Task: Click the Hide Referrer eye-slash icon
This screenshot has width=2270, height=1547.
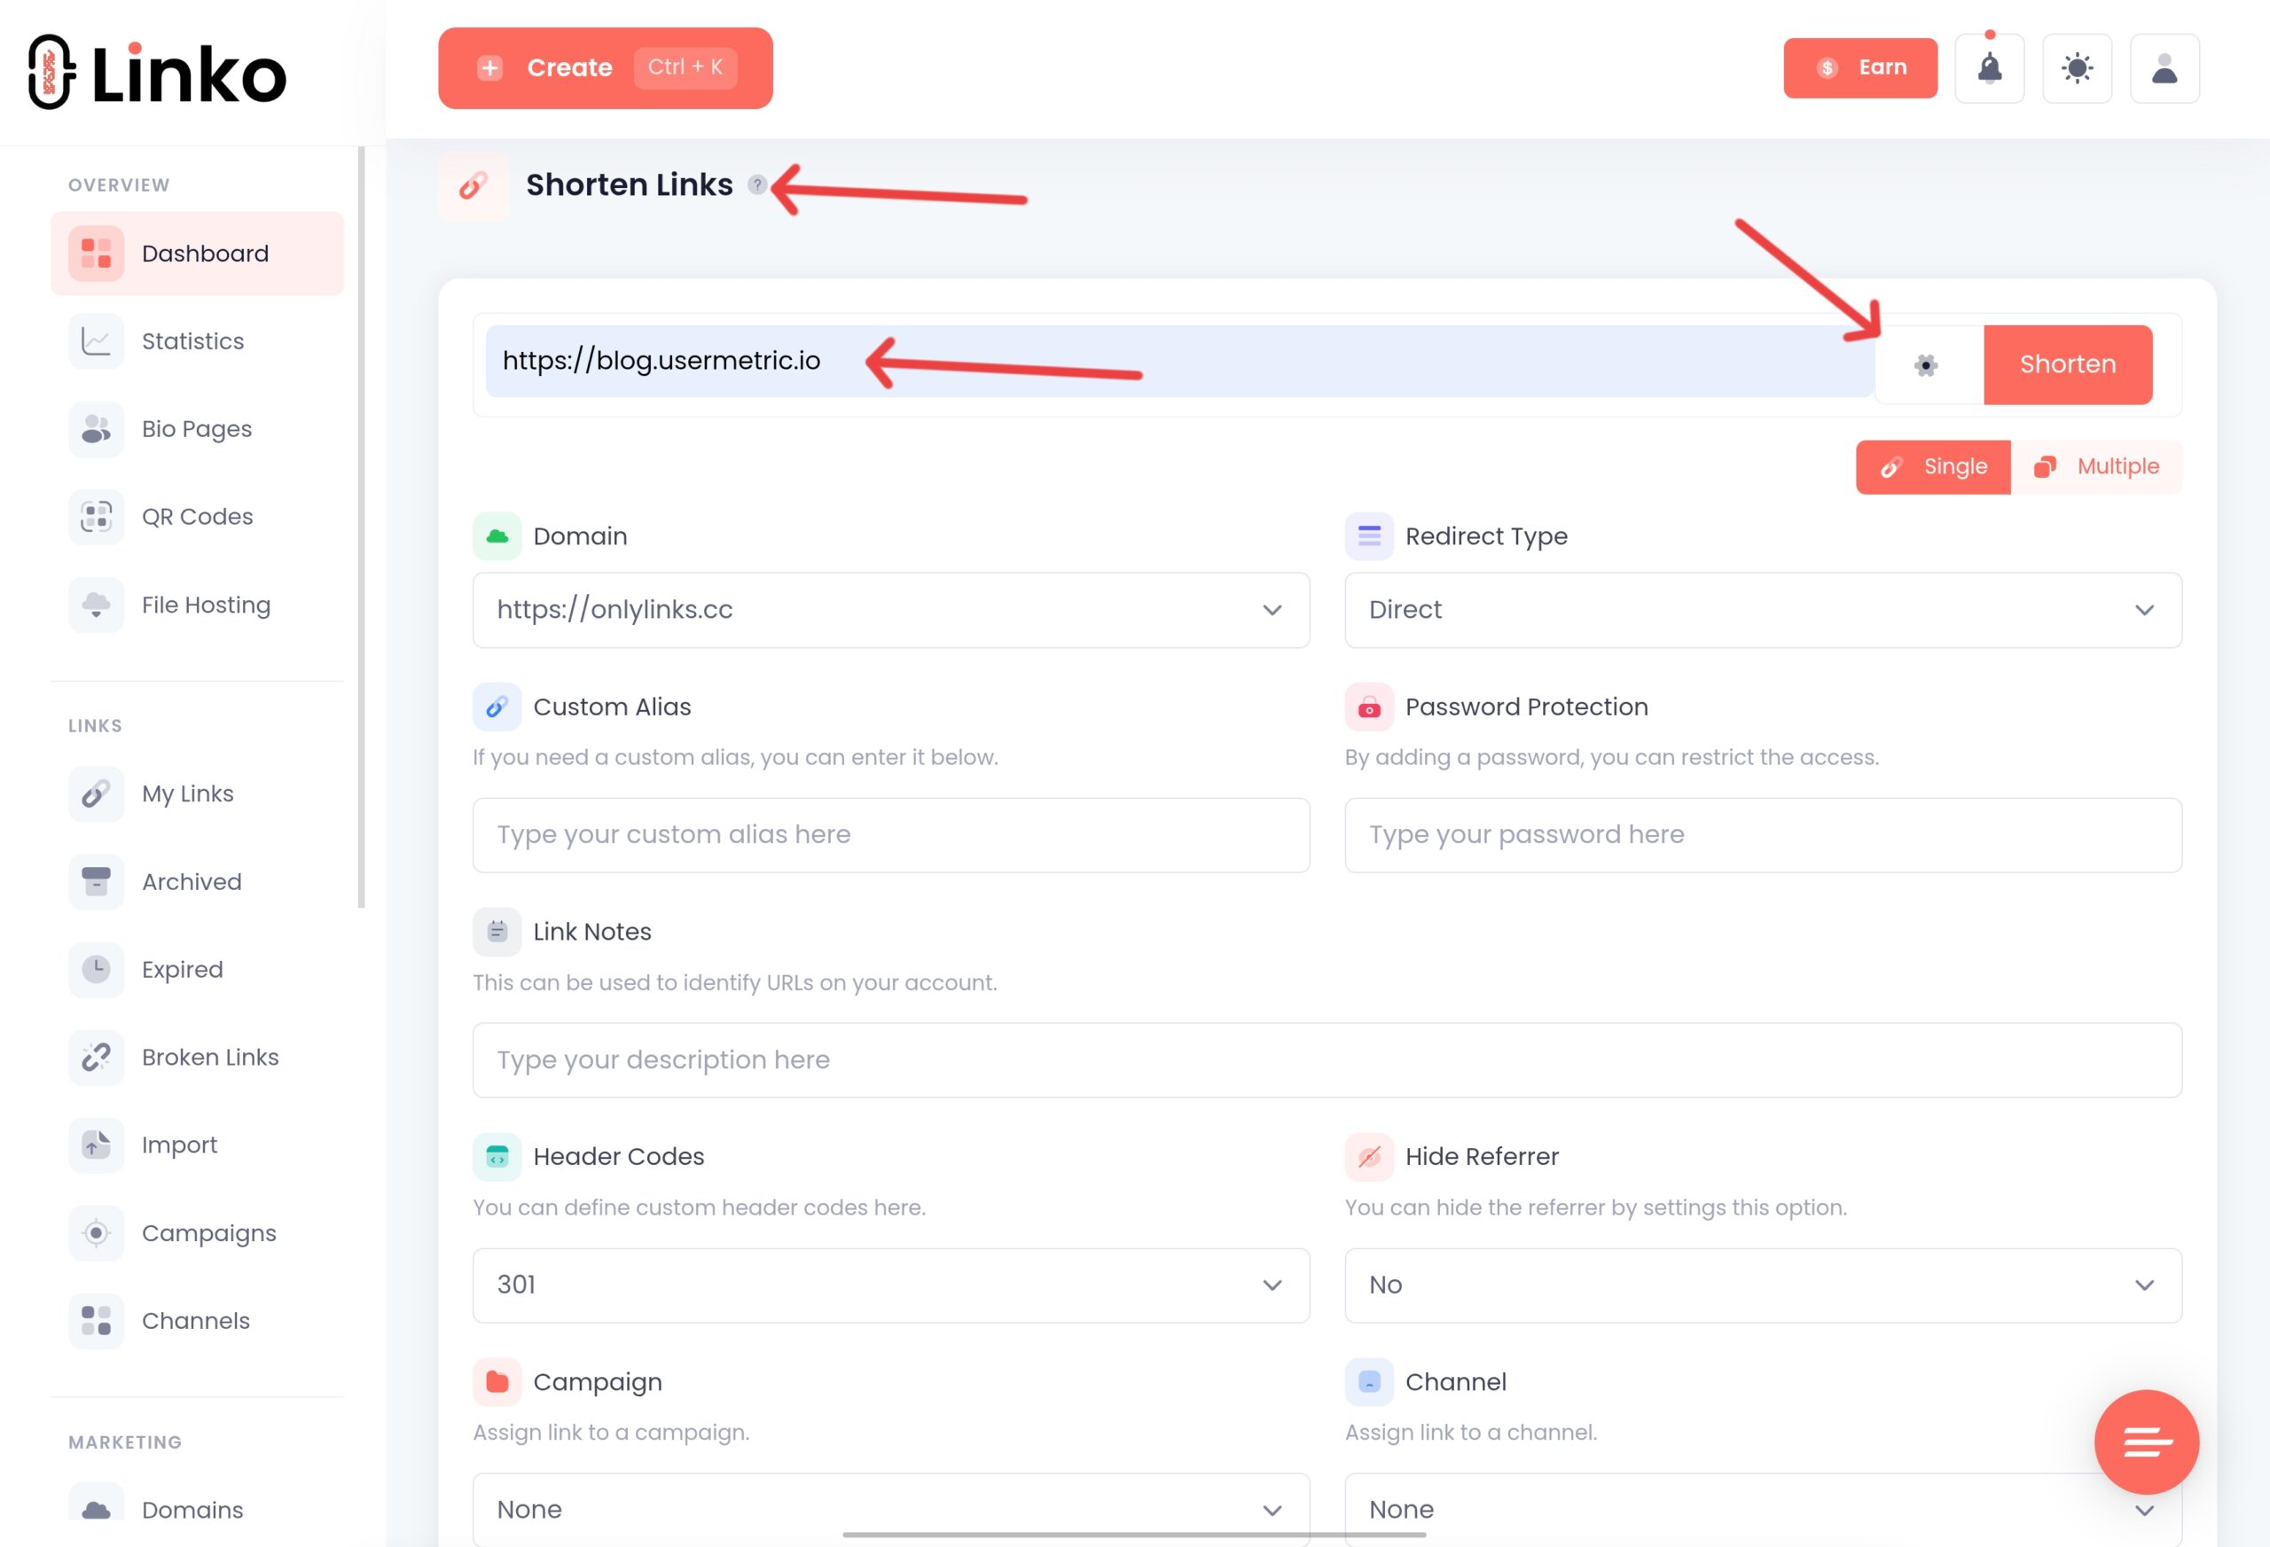Action: point(1369,1156)
